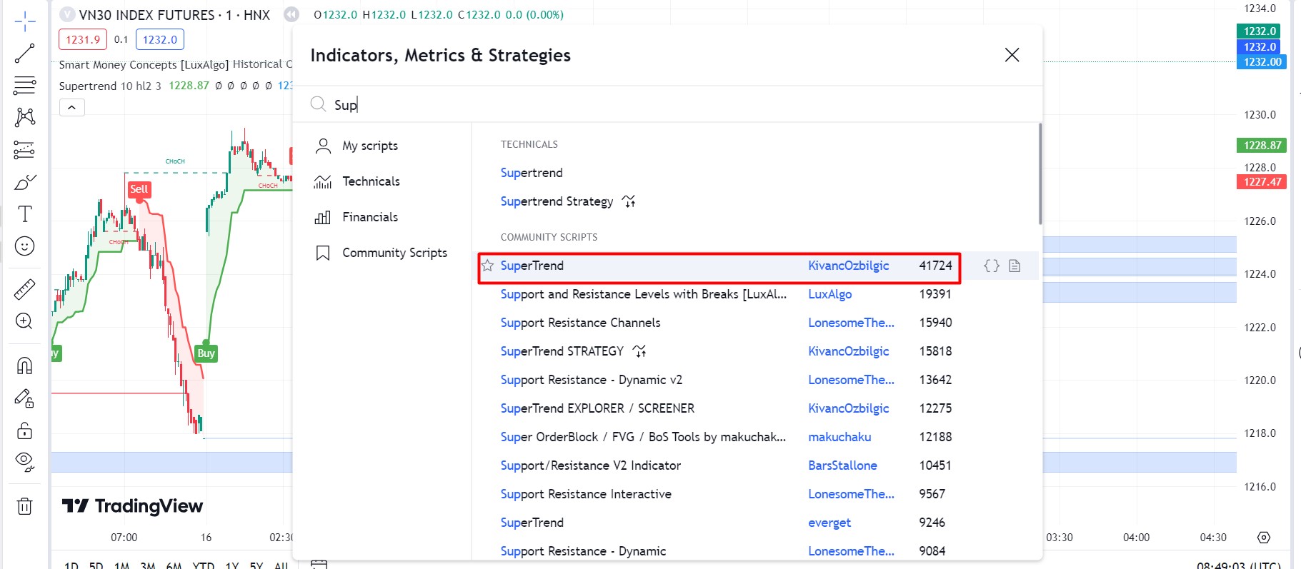Open KivancOzbilgic author link for SuperTrend
This screenshot has height=569, width=1301.
848,266
